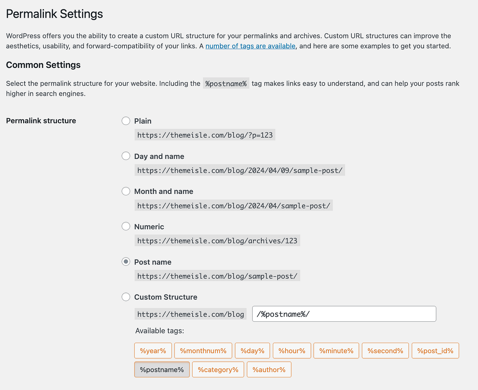Add the %minute% tag
This screenshot has width=478, height=390.
(336, 350)
